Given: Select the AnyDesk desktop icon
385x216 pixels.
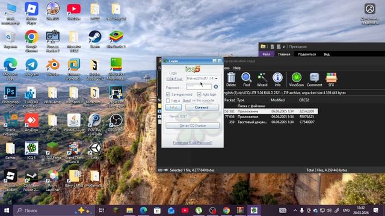Looking at the screenshot, I should click(31, 122).
